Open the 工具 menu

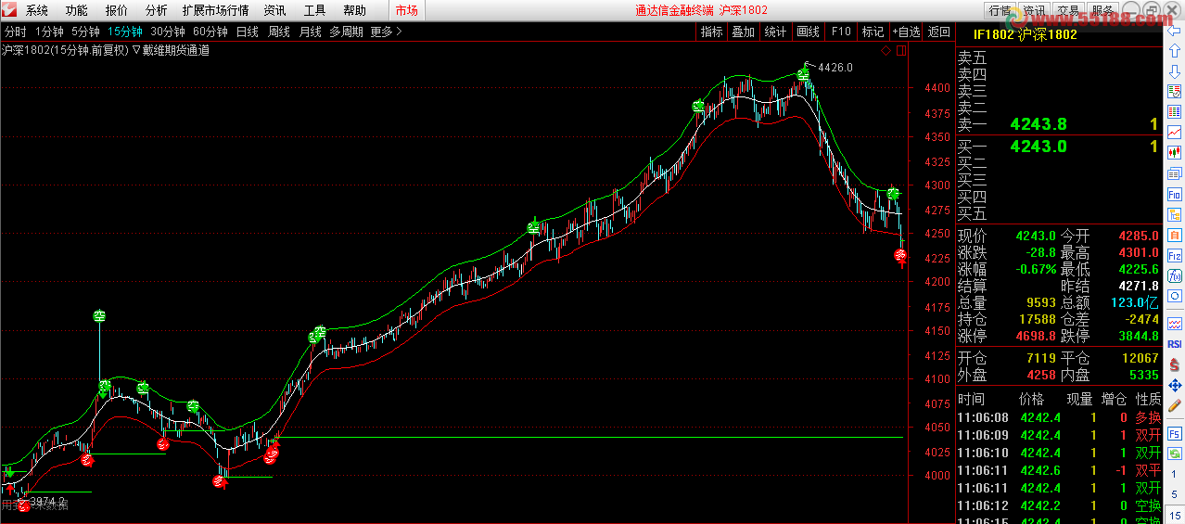[x=315, y=10]
